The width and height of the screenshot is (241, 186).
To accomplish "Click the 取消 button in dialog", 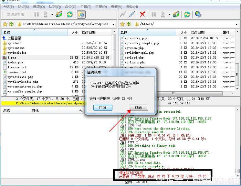I will point(138,107).
